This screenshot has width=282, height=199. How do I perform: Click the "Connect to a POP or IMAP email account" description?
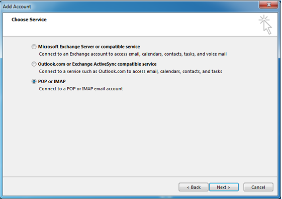pyautogui.click(x=81, y=89)
